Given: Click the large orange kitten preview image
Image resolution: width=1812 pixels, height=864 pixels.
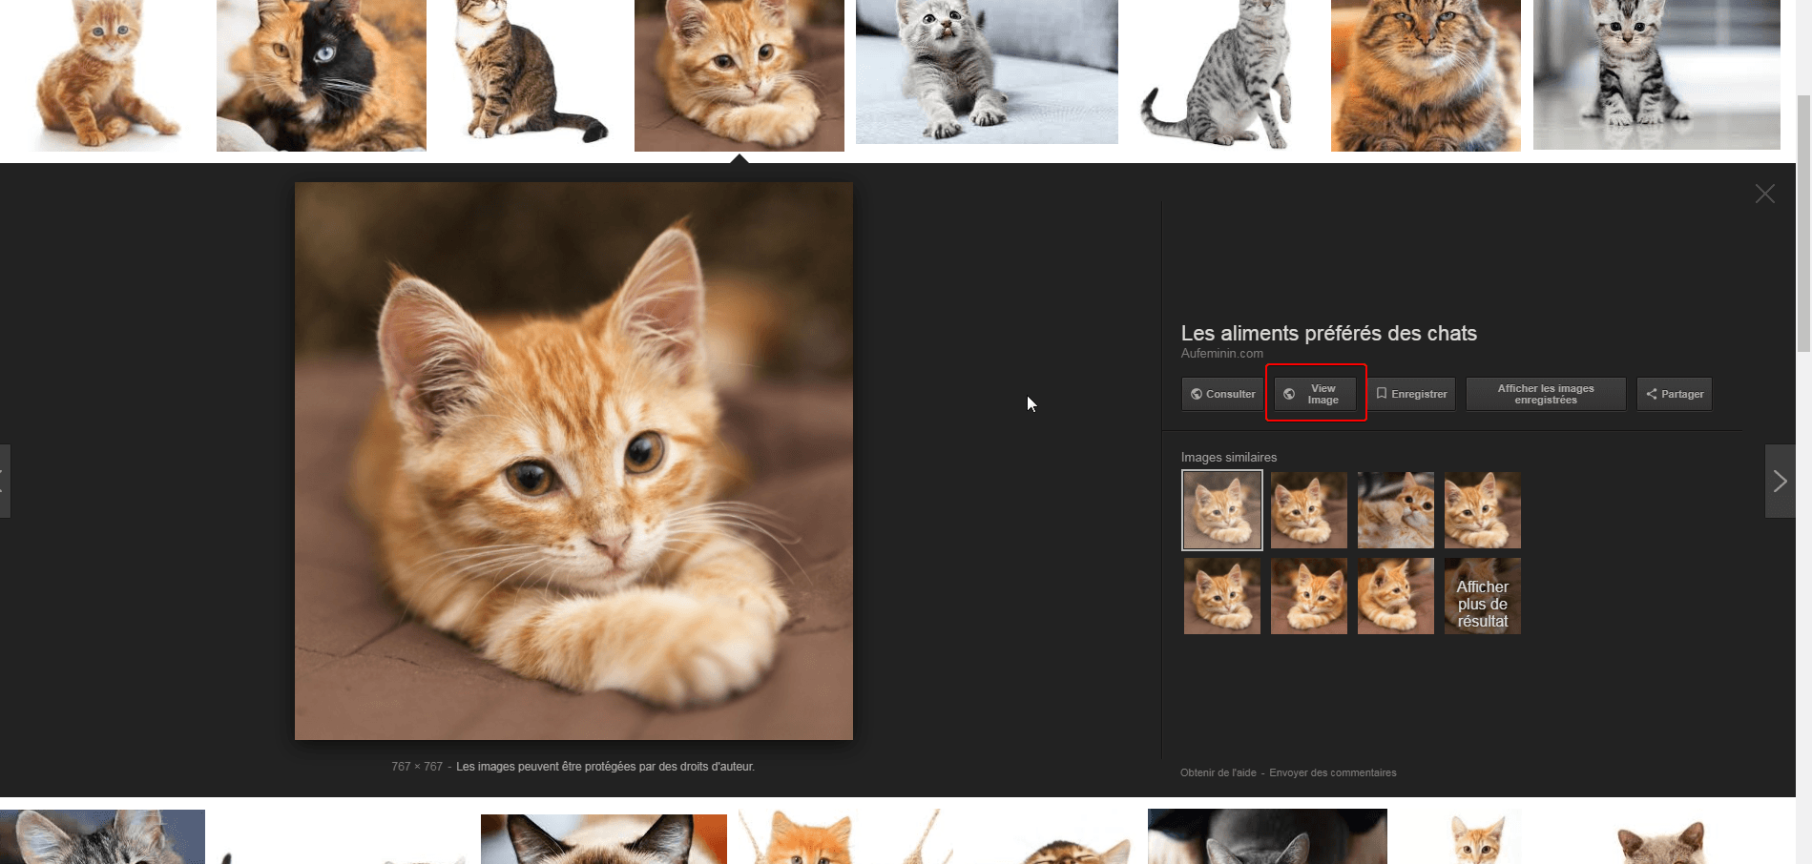Looking at the screenshot, I should click(573, 461).
